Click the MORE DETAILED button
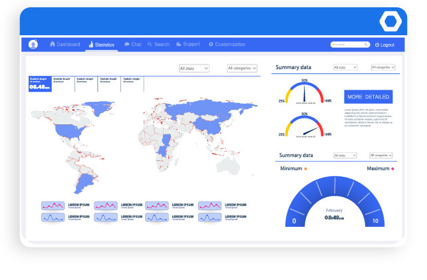 [x=368, y=96]
